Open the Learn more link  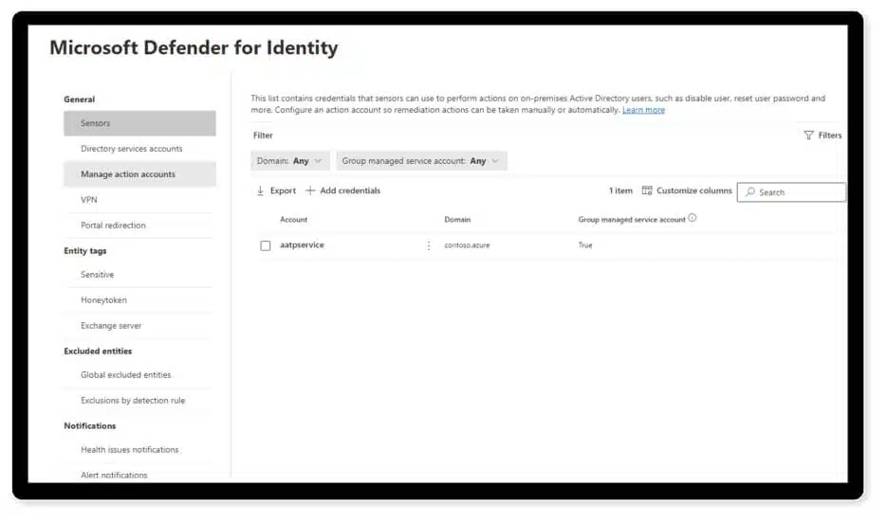coord(644,110)
